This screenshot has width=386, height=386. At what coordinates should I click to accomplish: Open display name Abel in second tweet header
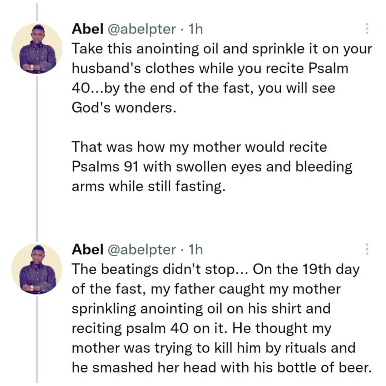[x=85, y=249]
